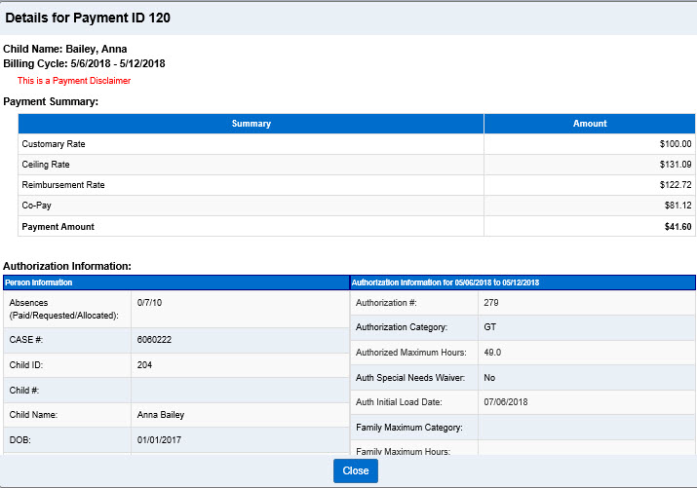Select the Co-Pay row label

[x=36, y=206]
